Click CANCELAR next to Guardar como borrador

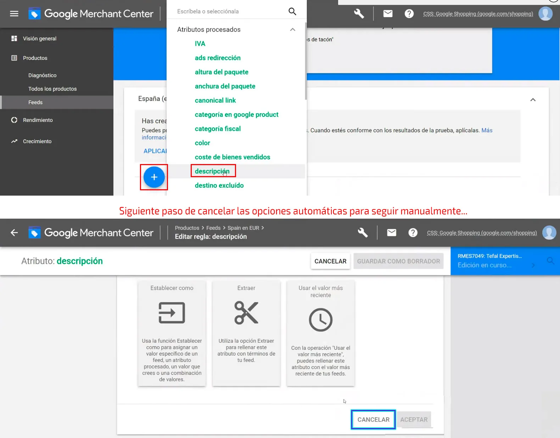[x=330, y=261]
